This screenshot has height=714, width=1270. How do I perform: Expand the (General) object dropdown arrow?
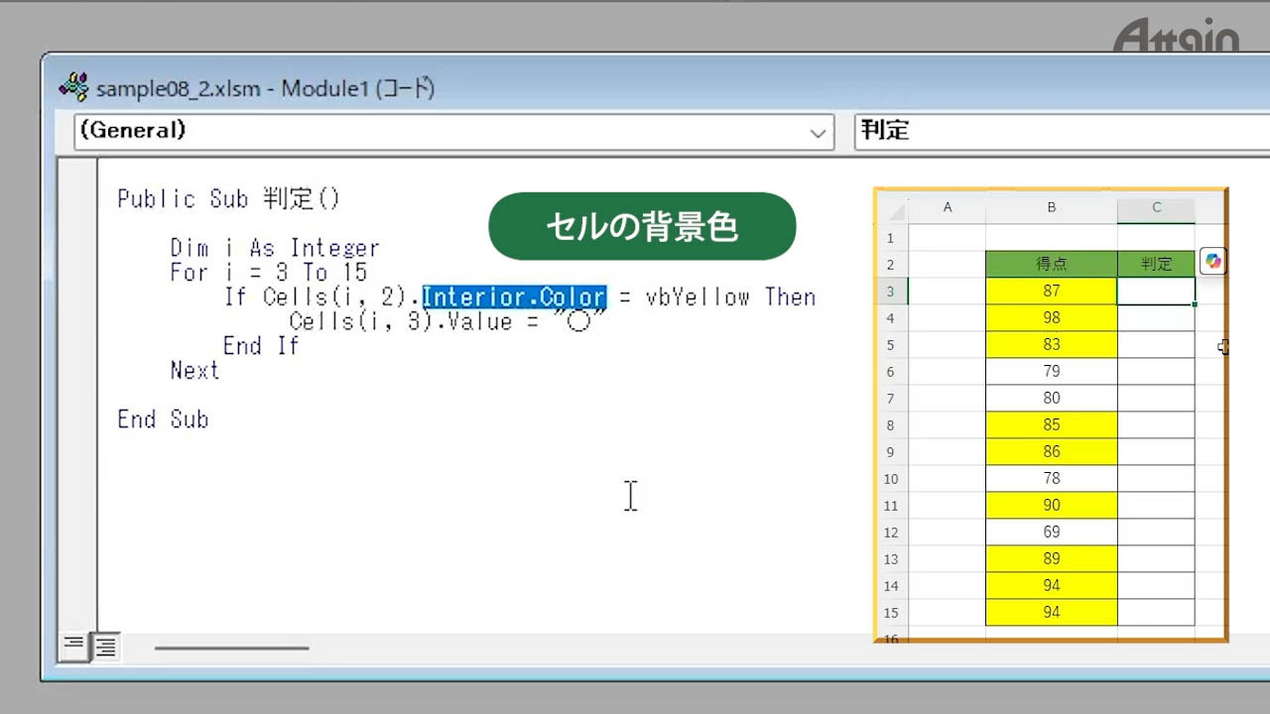tap(819, 132)
